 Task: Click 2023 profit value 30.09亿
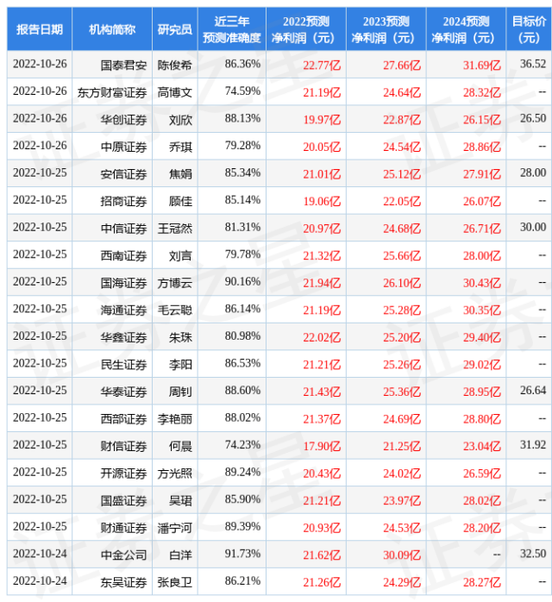click(402, 555)
